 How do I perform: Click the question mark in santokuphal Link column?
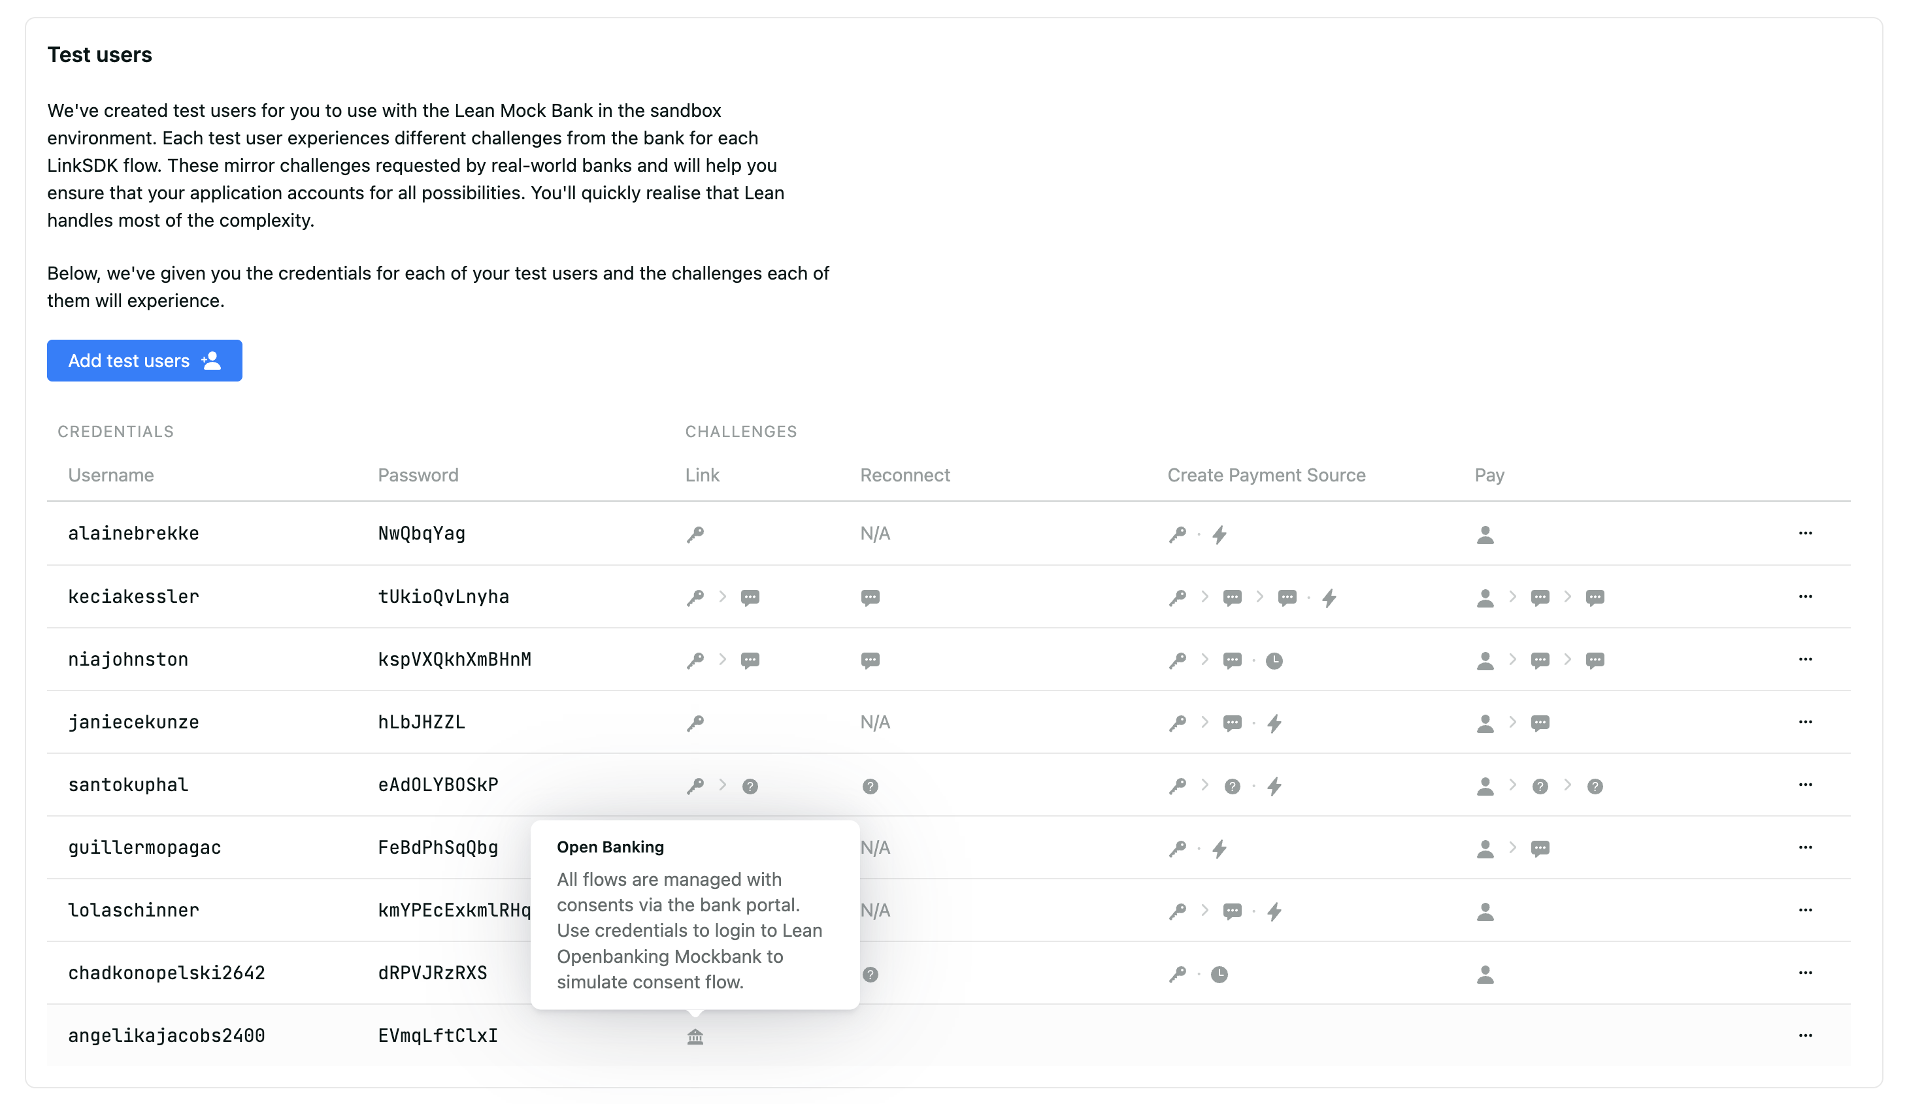tap(749, 787)
